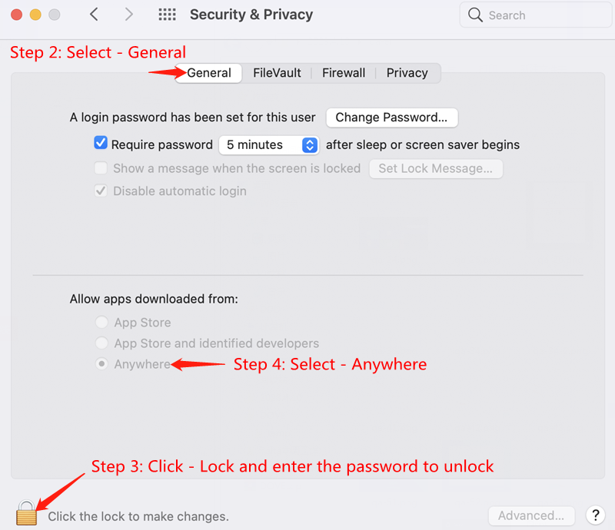Switch to the FileVault tab
The width and height of the screenshot is (615, 530).
coord(276,73)
